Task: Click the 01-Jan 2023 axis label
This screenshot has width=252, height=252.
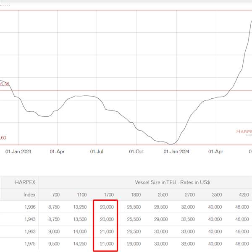Action: click(18, 152)
